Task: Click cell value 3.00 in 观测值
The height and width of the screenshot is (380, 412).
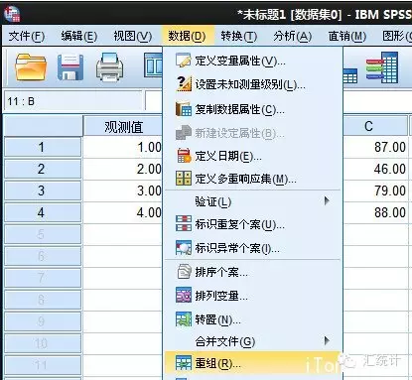Action: coord(123,190)
